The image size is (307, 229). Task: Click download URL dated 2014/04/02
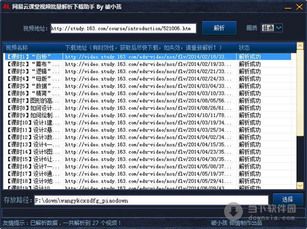[x=148, y=137]
